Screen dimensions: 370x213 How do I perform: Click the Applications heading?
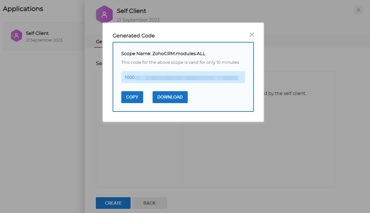click(23, 9)
